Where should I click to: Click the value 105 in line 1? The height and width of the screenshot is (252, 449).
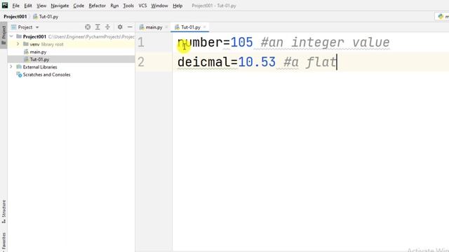tap(241, 43)
